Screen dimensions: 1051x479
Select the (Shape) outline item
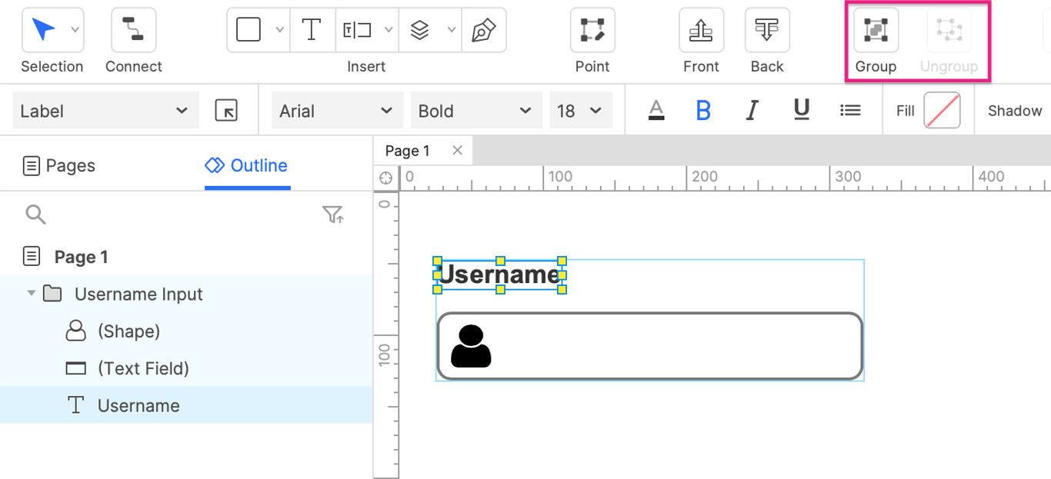point(186,331)
